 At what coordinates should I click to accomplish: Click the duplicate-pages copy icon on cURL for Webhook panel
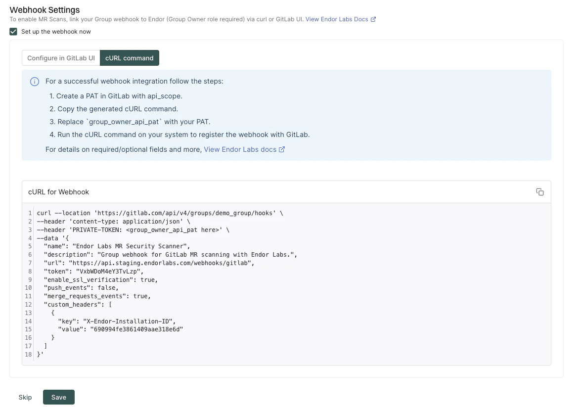click(x=540, y=192)
